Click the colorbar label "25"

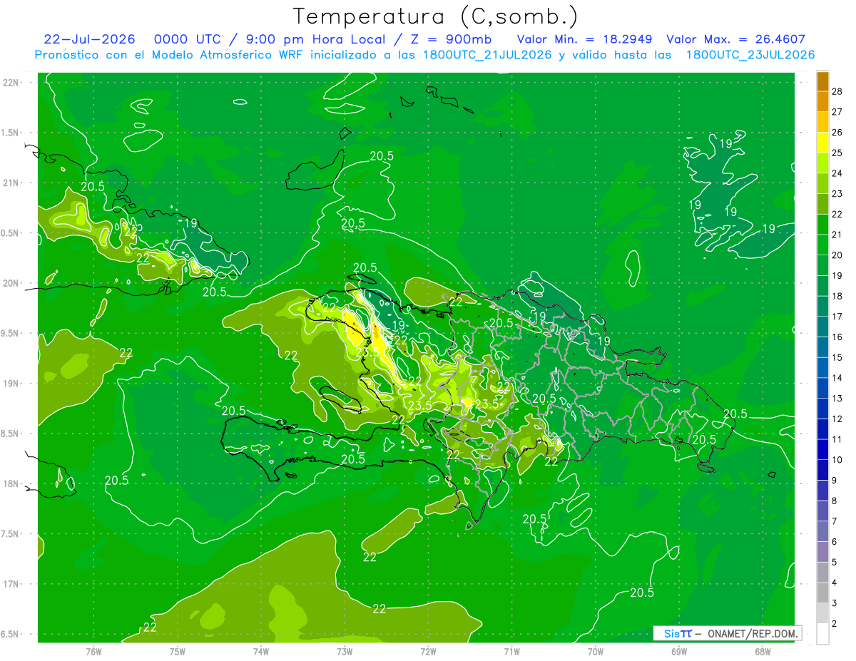pos(837,153)
